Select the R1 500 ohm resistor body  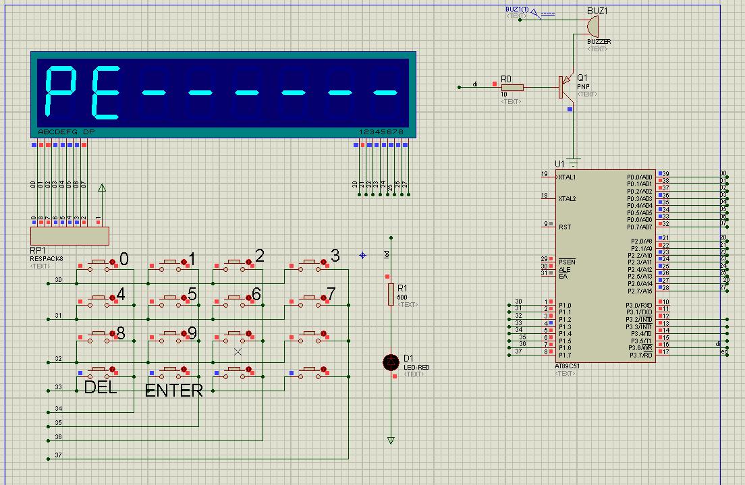pos(391,294)
